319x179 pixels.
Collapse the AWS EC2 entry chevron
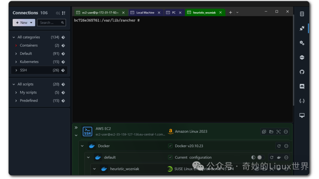[76, 135]
